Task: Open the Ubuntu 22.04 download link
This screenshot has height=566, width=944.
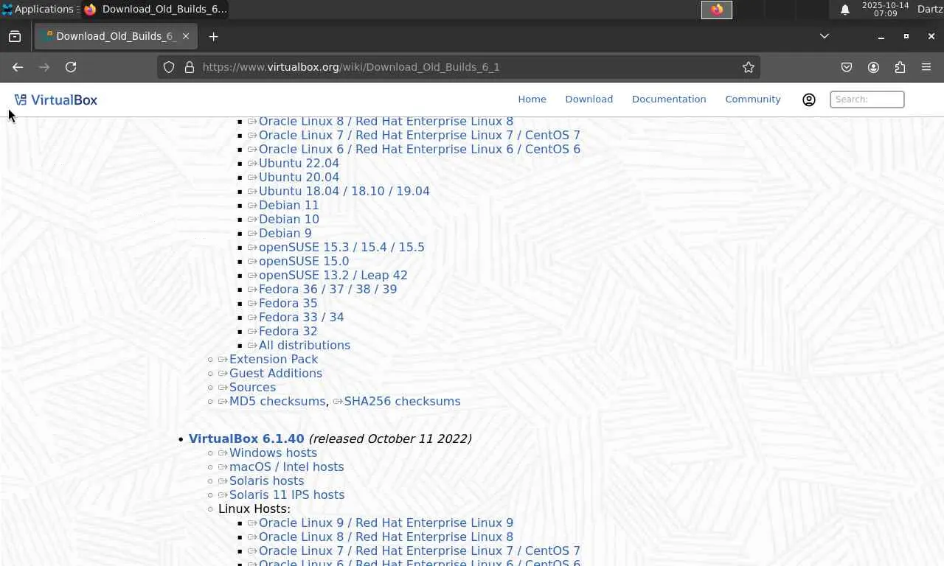Action: (x=299, y=164)
